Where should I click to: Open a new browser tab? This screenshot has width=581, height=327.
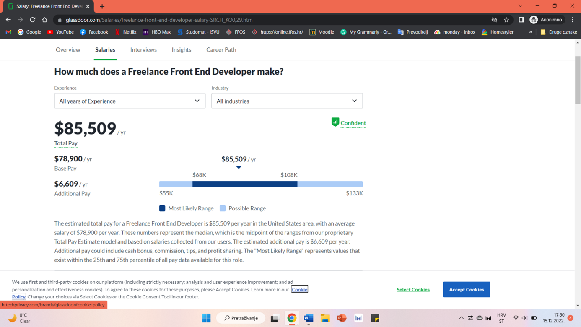102,6
